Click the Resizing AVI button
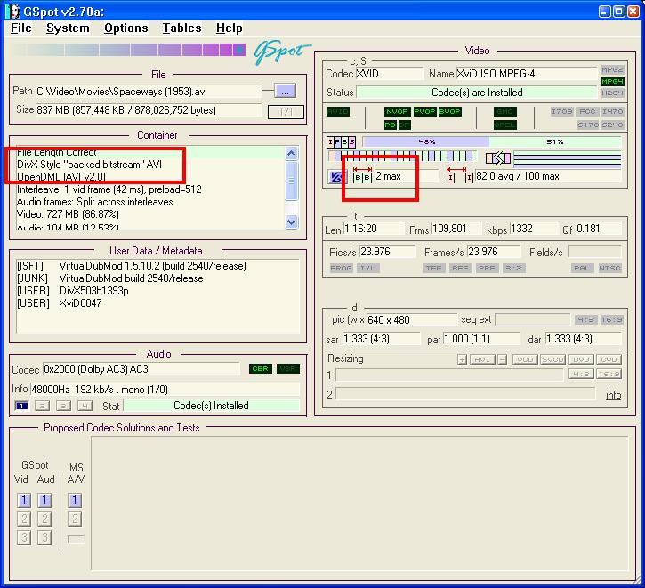 [x=482, y=359]
